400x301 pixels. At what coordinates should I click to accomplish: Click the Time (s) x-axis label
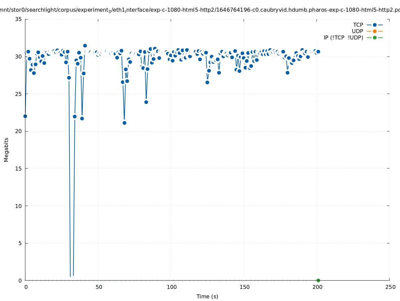tap(207, 296)
